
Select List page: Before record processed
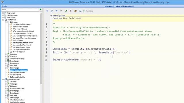click(x=25, y=36)
